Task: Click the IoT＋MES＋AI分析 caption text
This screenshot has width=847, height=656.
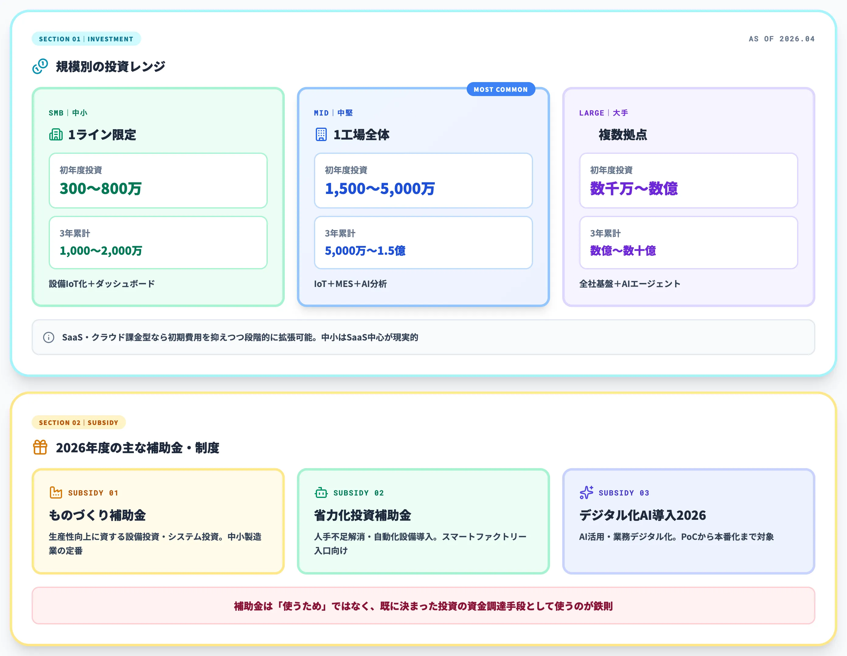Action: coord(351,284)
